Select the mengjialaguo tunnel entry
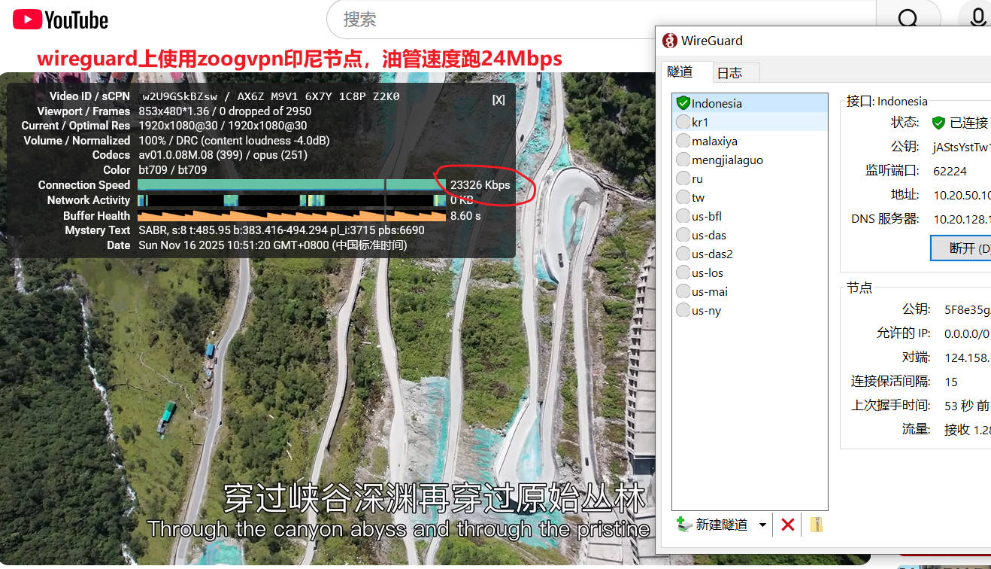Screen dimensions: 991x569 (727, 160)
